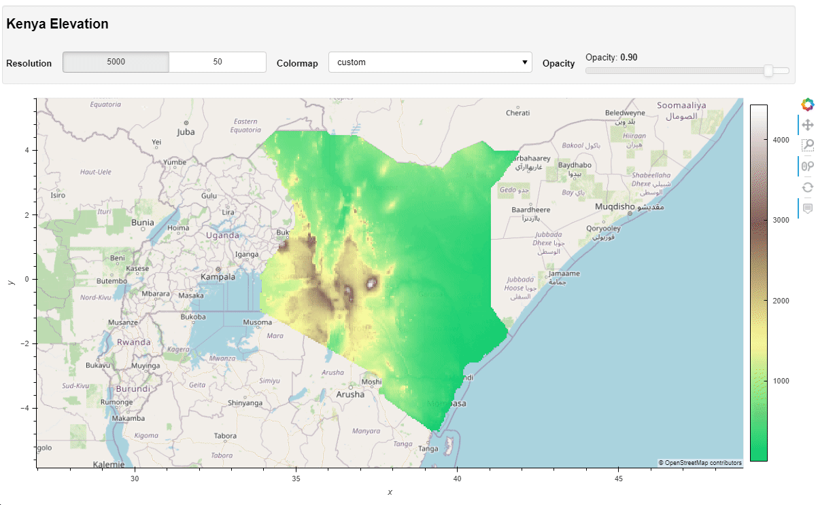Set resolution to 50
The image size is (818, 505).
pyautogui.click(x=217, y=62)
